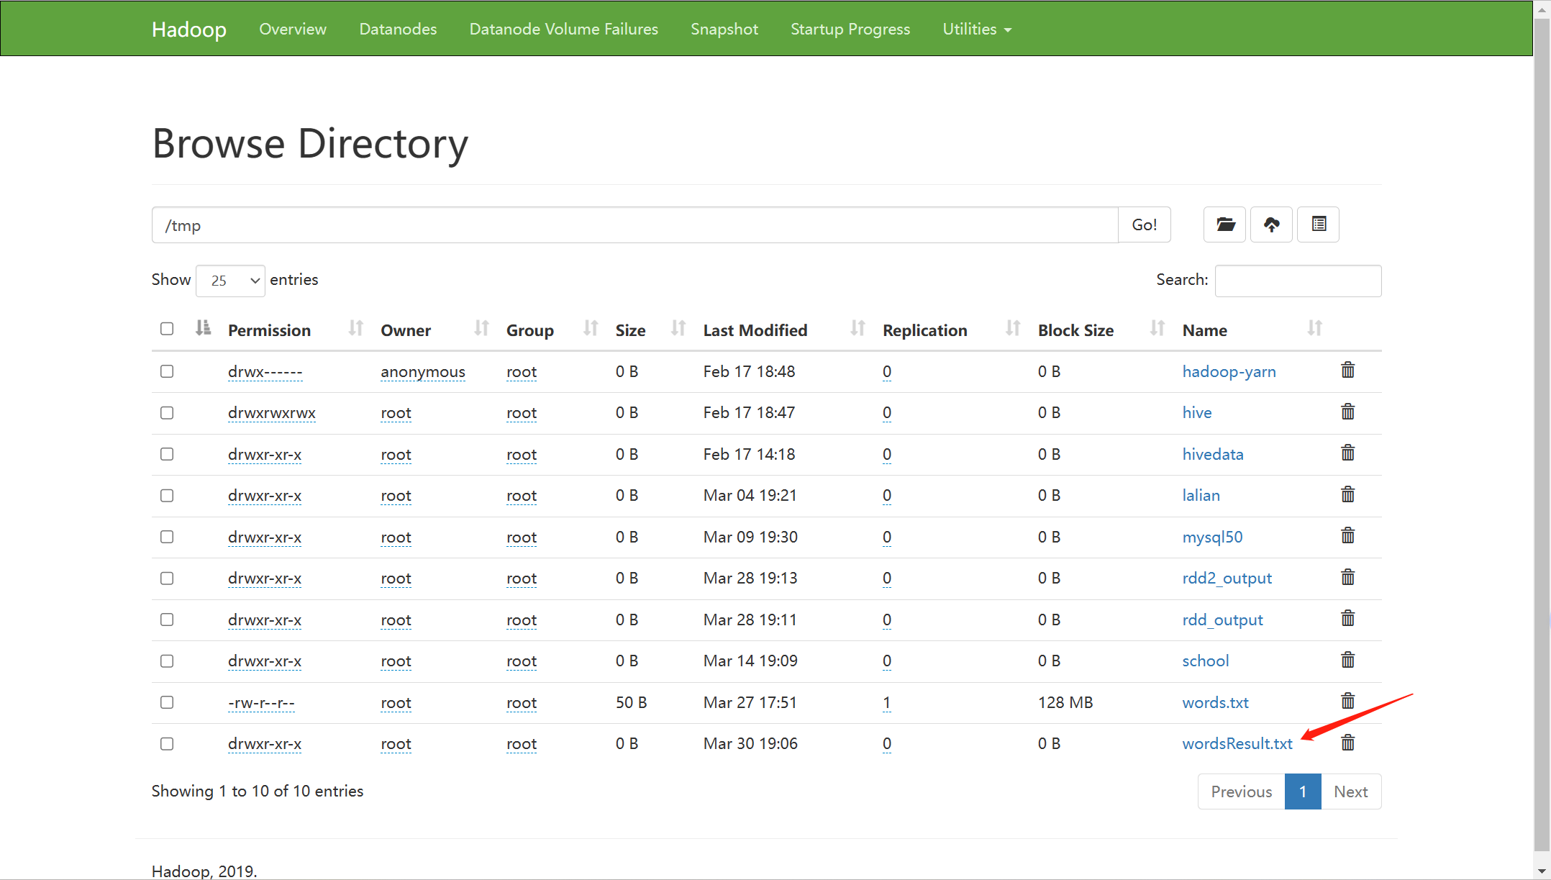Image resolution: width=1551 pixels, height=880 pixels.
Task: Check the select-all checkbox in header
Action: tap(167, 329)
